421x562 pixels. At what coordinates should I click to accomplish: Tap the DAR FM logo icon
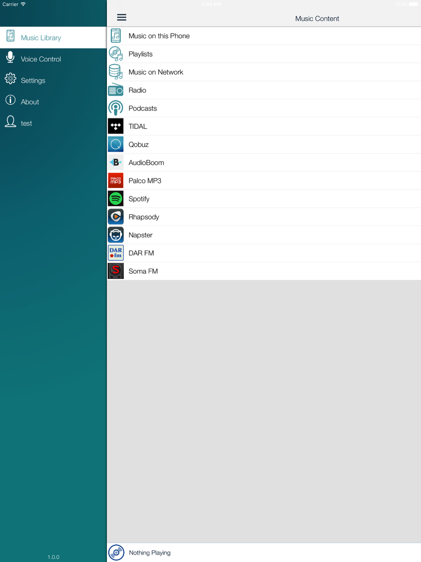(x=116, y=253)
